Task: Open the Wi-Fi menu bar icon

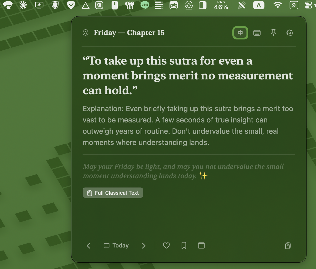Action: click(x=278, y=5)
